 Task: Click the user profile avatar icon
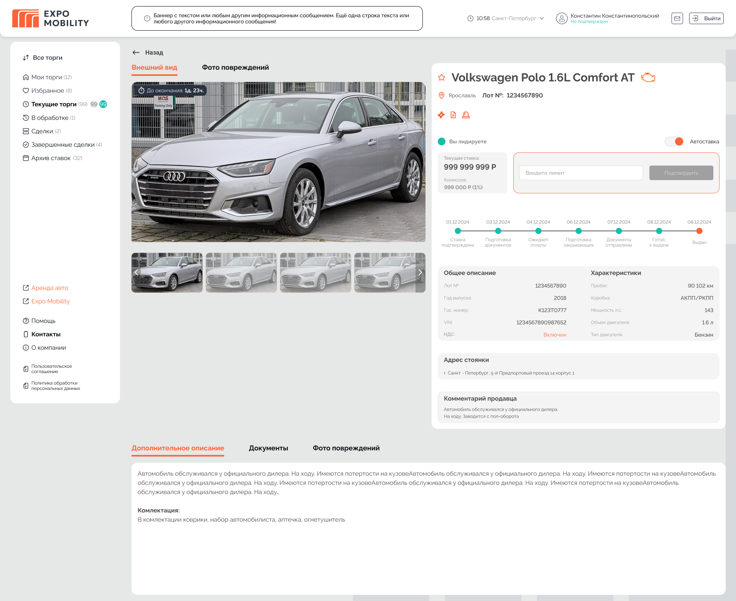point(562,18)
